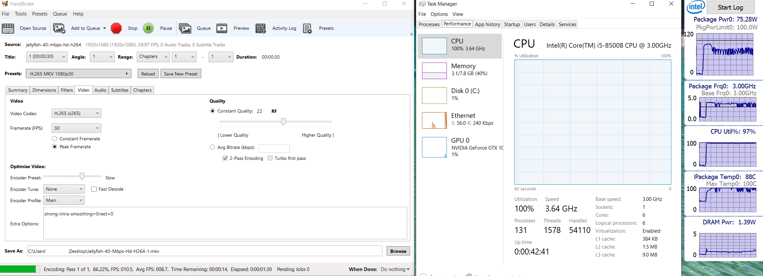
Task: Select the Memory graph thumbnail
Action: pos(434,70)
